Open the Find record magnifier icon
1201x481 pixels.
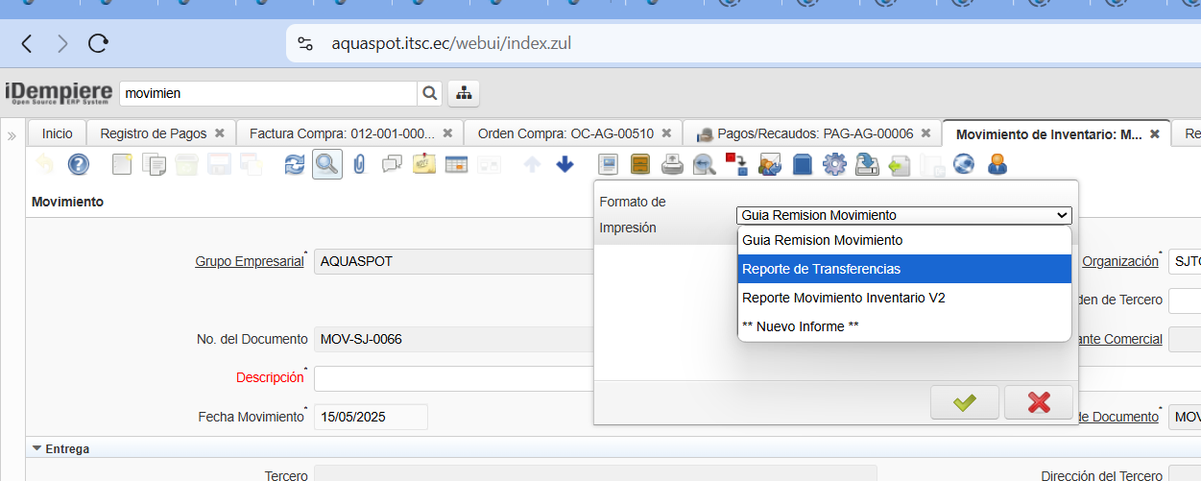point(326,164)
